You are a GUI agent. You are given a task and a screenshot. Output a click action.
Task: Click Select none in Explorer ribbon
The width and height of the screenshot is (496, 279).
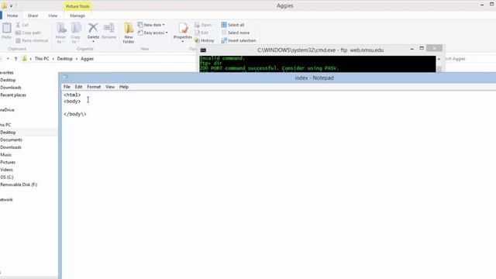tap(236, 33)
